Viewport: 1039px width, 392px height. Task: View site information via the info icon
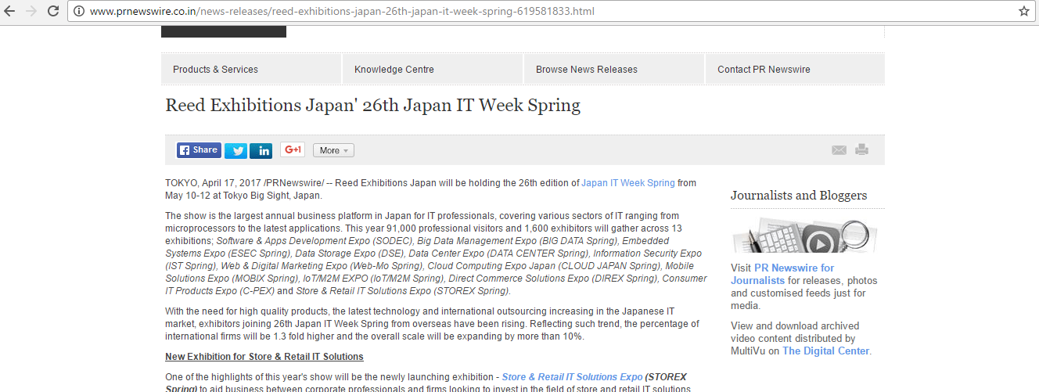pos(79,12)
